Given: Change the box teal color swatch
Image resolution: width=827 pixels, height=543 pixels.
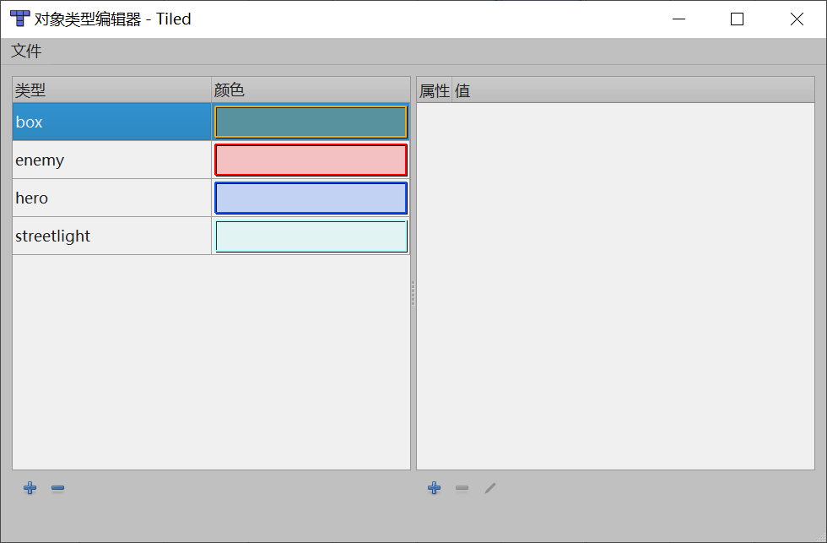Looking at the screenshot, I should (311, 122).
